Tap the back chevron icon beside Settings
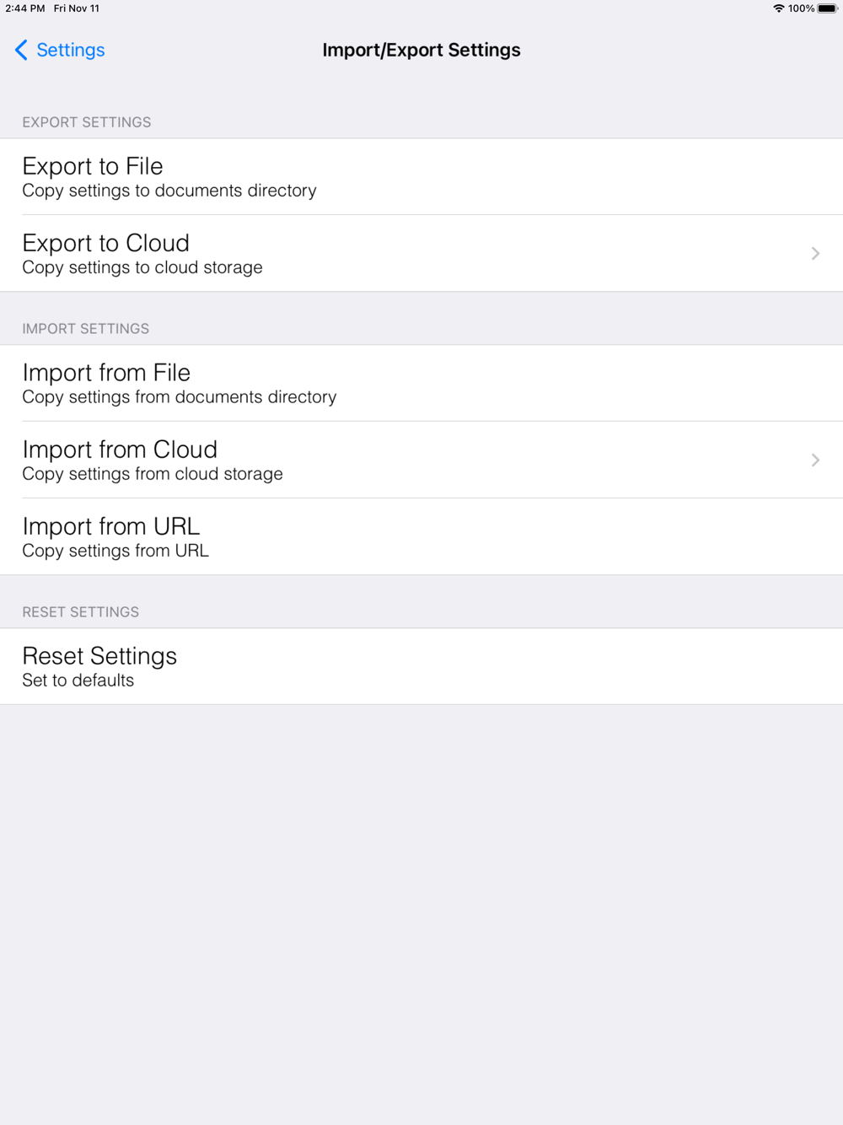Screen dimensions: 843x1125 (21, 50)
